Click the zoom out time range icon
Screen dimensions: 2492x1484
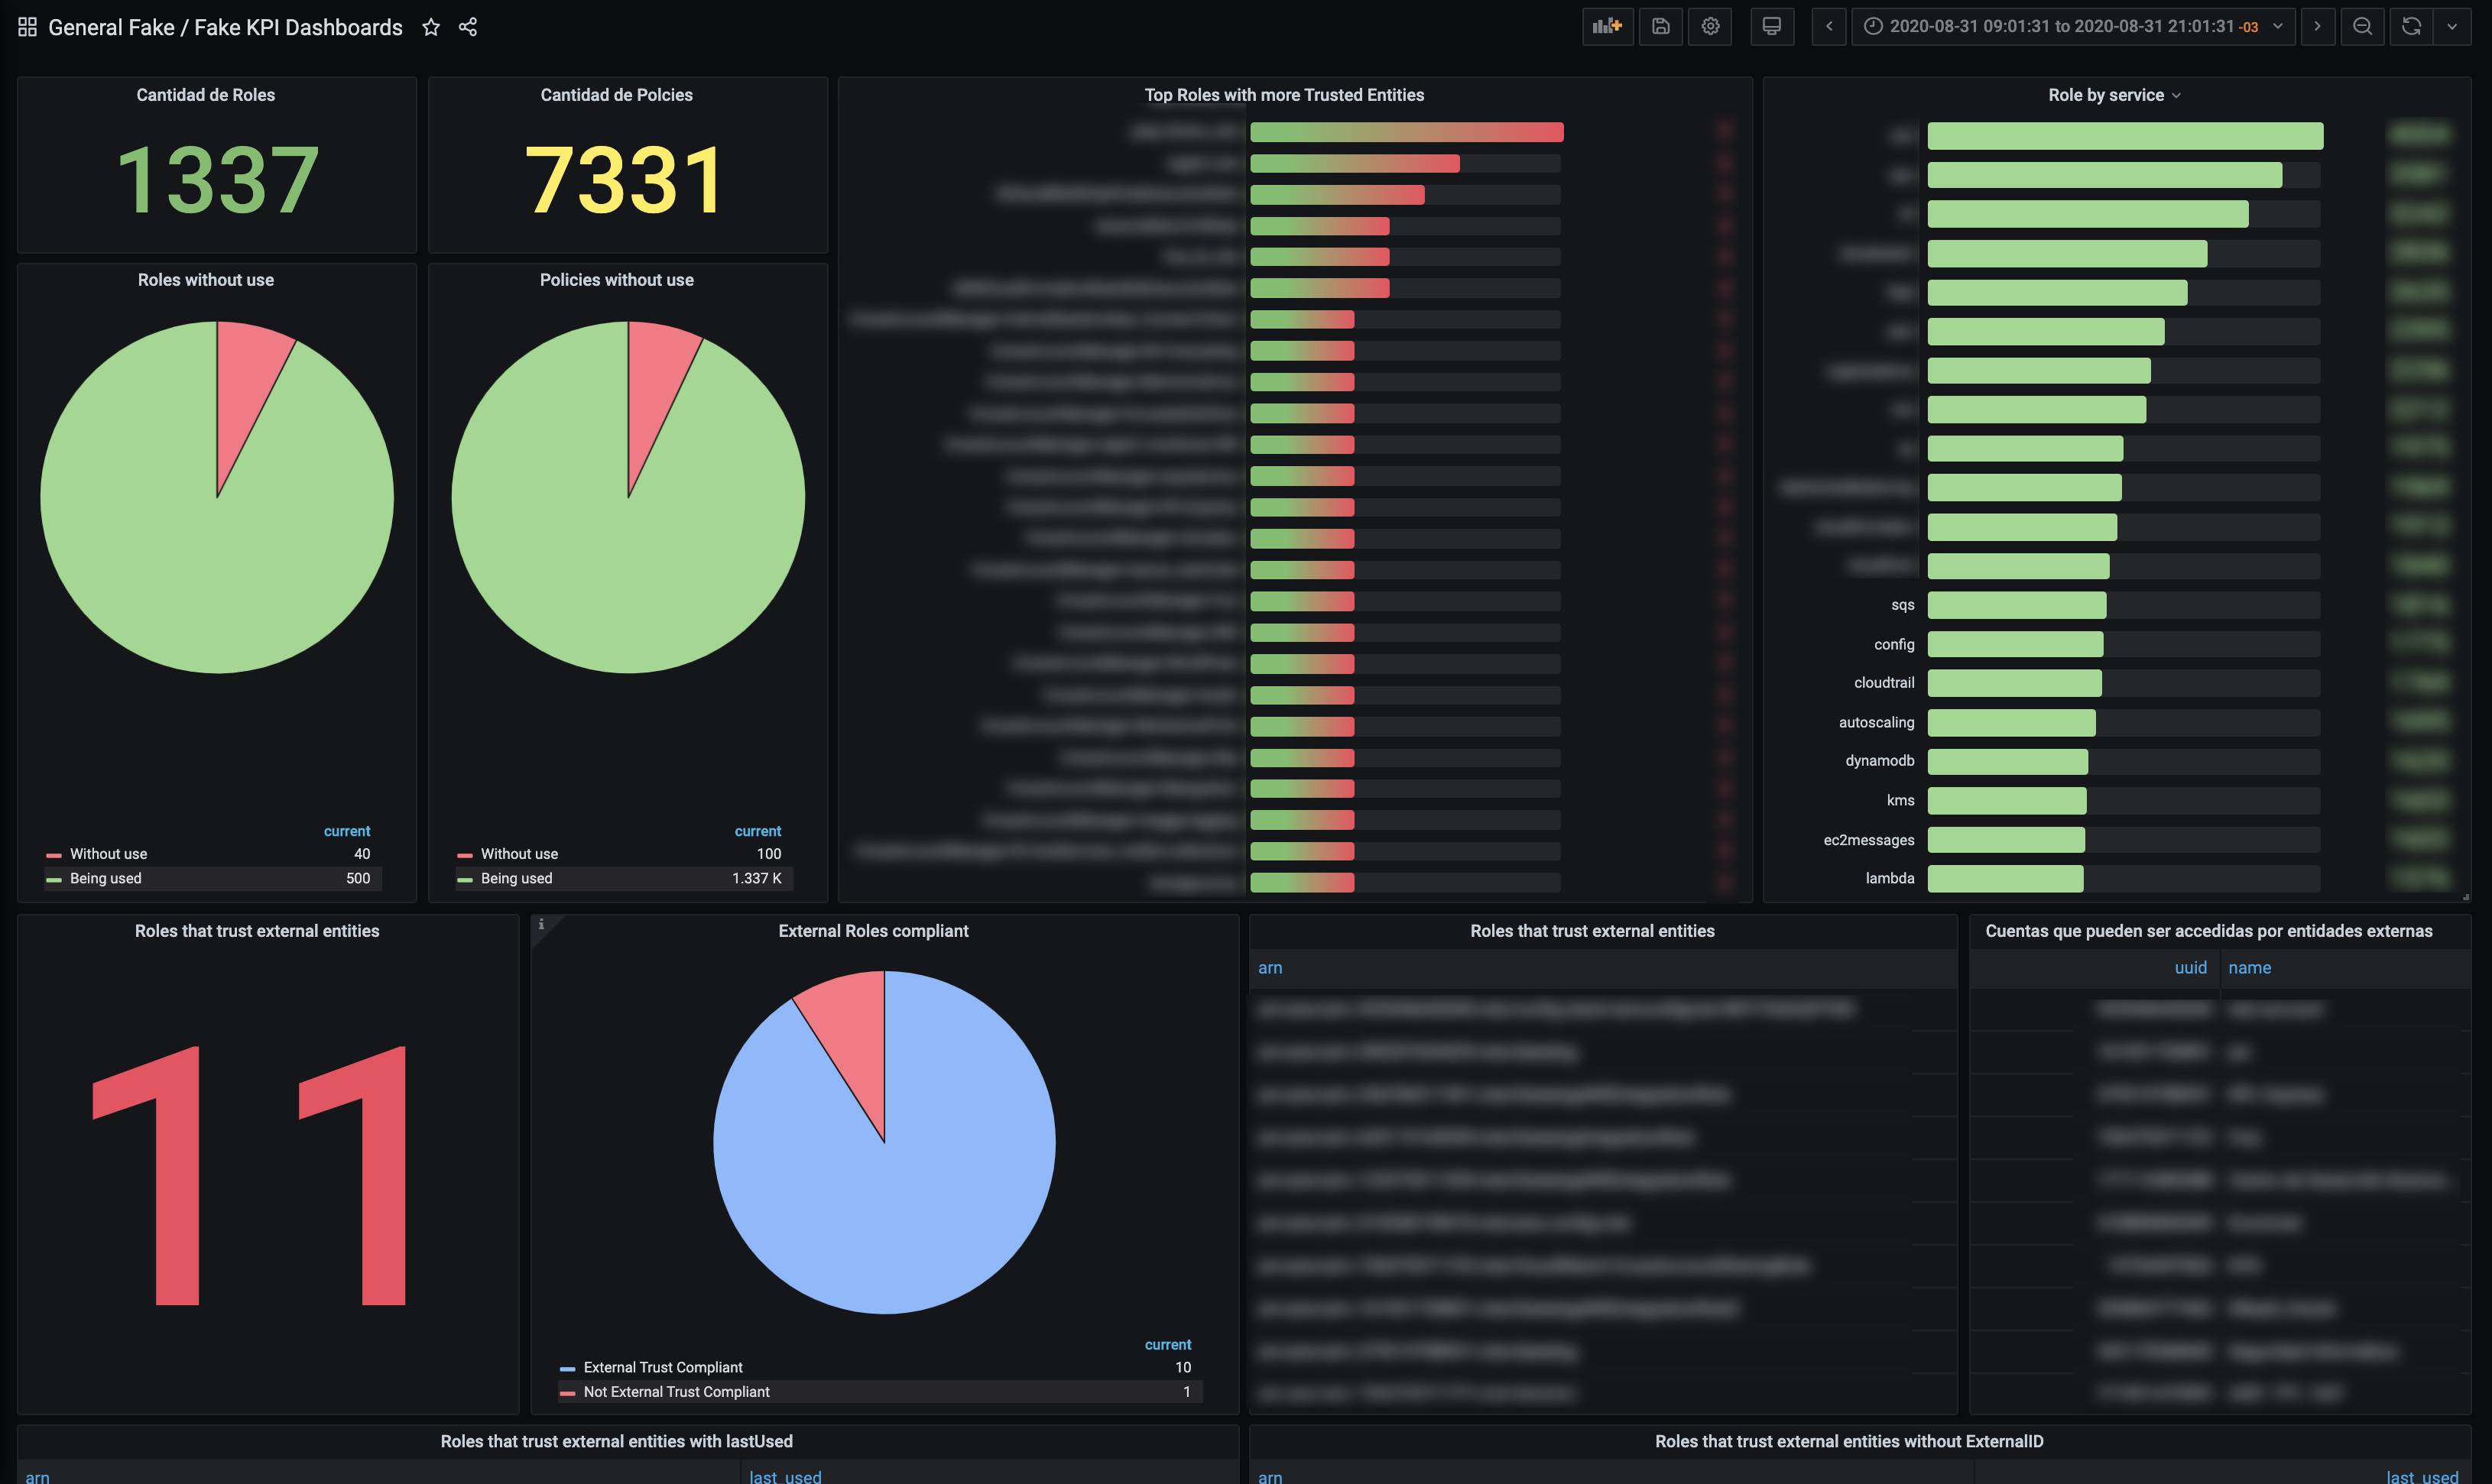pos(2362,26)
